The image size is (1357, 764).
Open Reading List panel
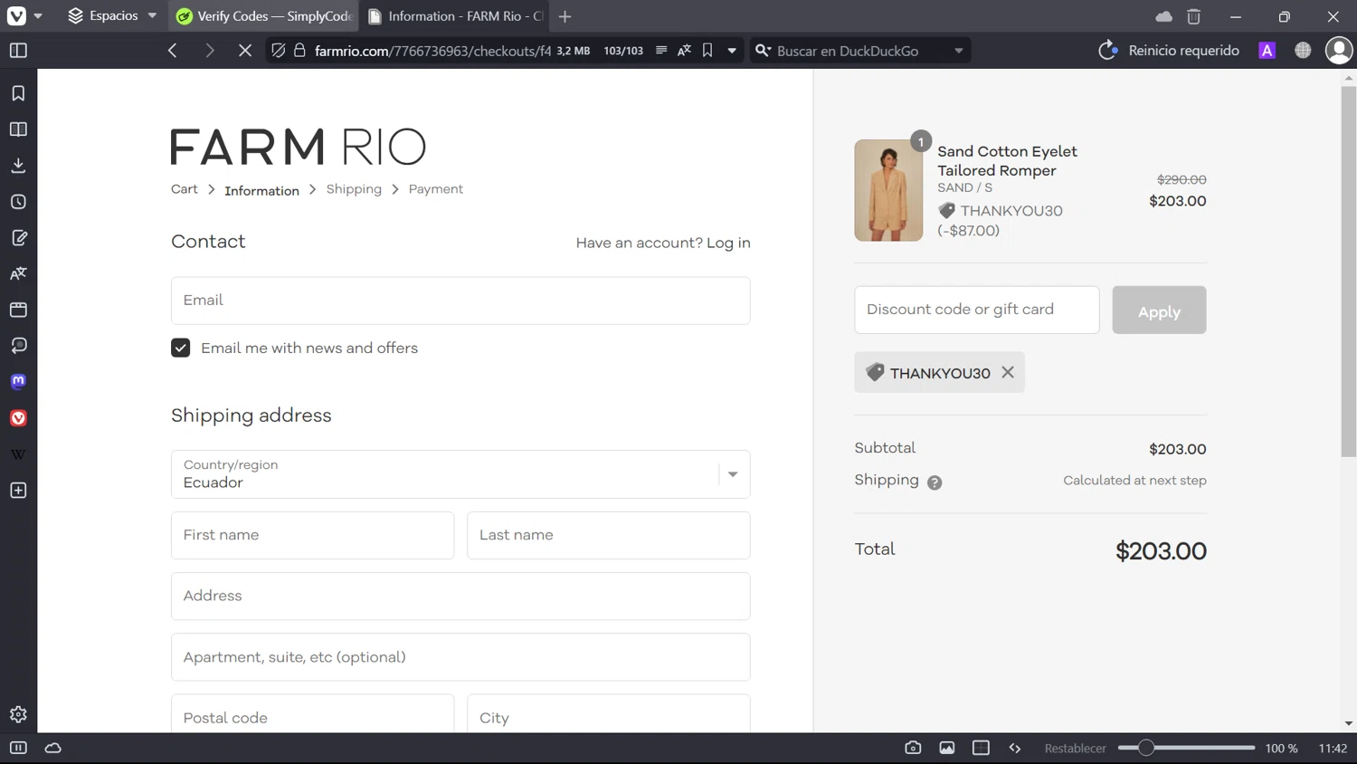(x=18, y=129)
